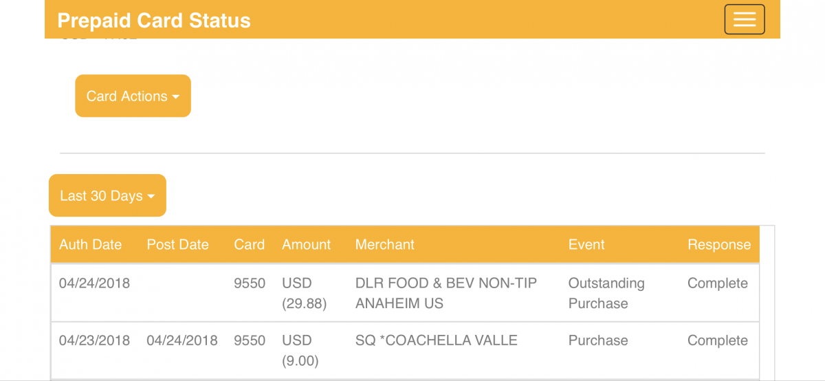Click the Prepaid Card Status title
The image size is (825, 381).
point(154,20)
